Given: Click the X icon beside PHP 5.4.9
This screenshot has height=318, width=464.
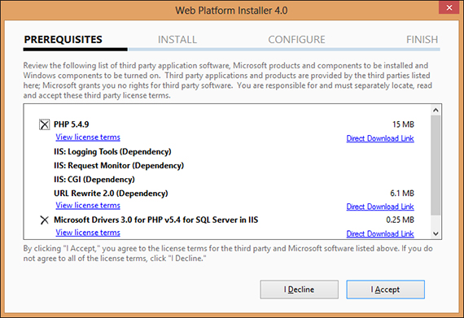Looking at the screenshot, I should point(45,124).
